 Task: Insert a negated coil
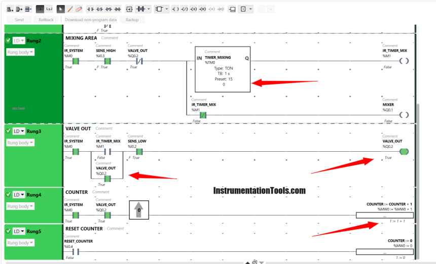185,9
